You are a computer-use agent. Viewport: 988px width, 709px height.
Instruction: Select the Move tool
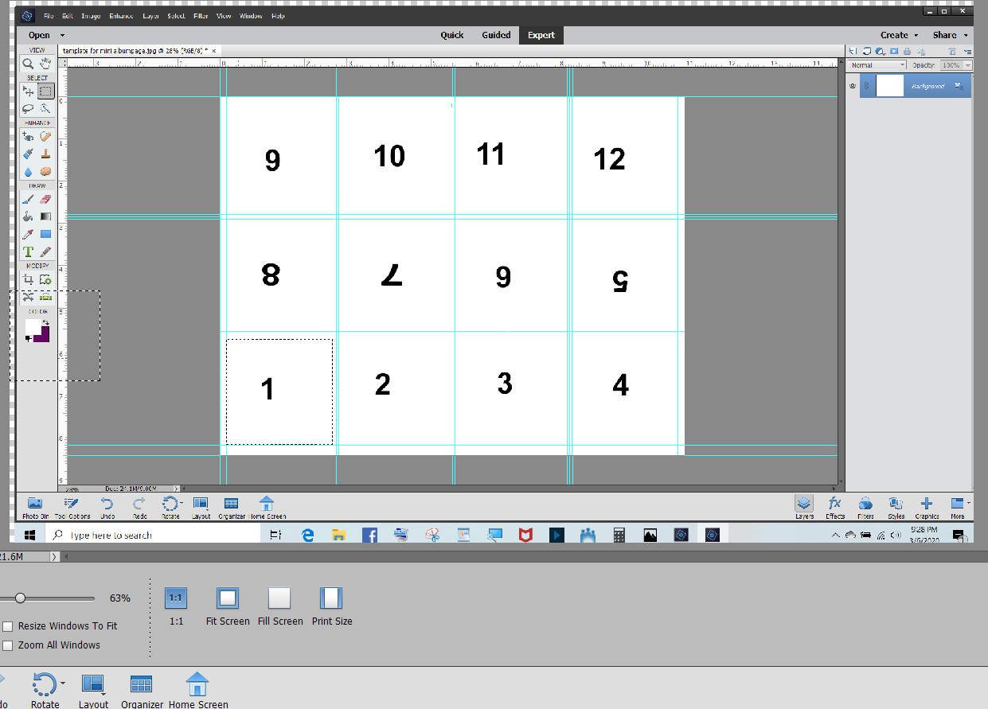[28, 92]
